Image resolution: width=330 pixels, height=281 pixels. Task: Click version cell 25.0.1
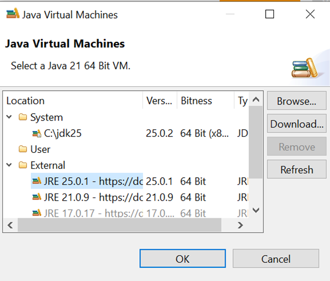pyautogui.click(x=159, y=181)
